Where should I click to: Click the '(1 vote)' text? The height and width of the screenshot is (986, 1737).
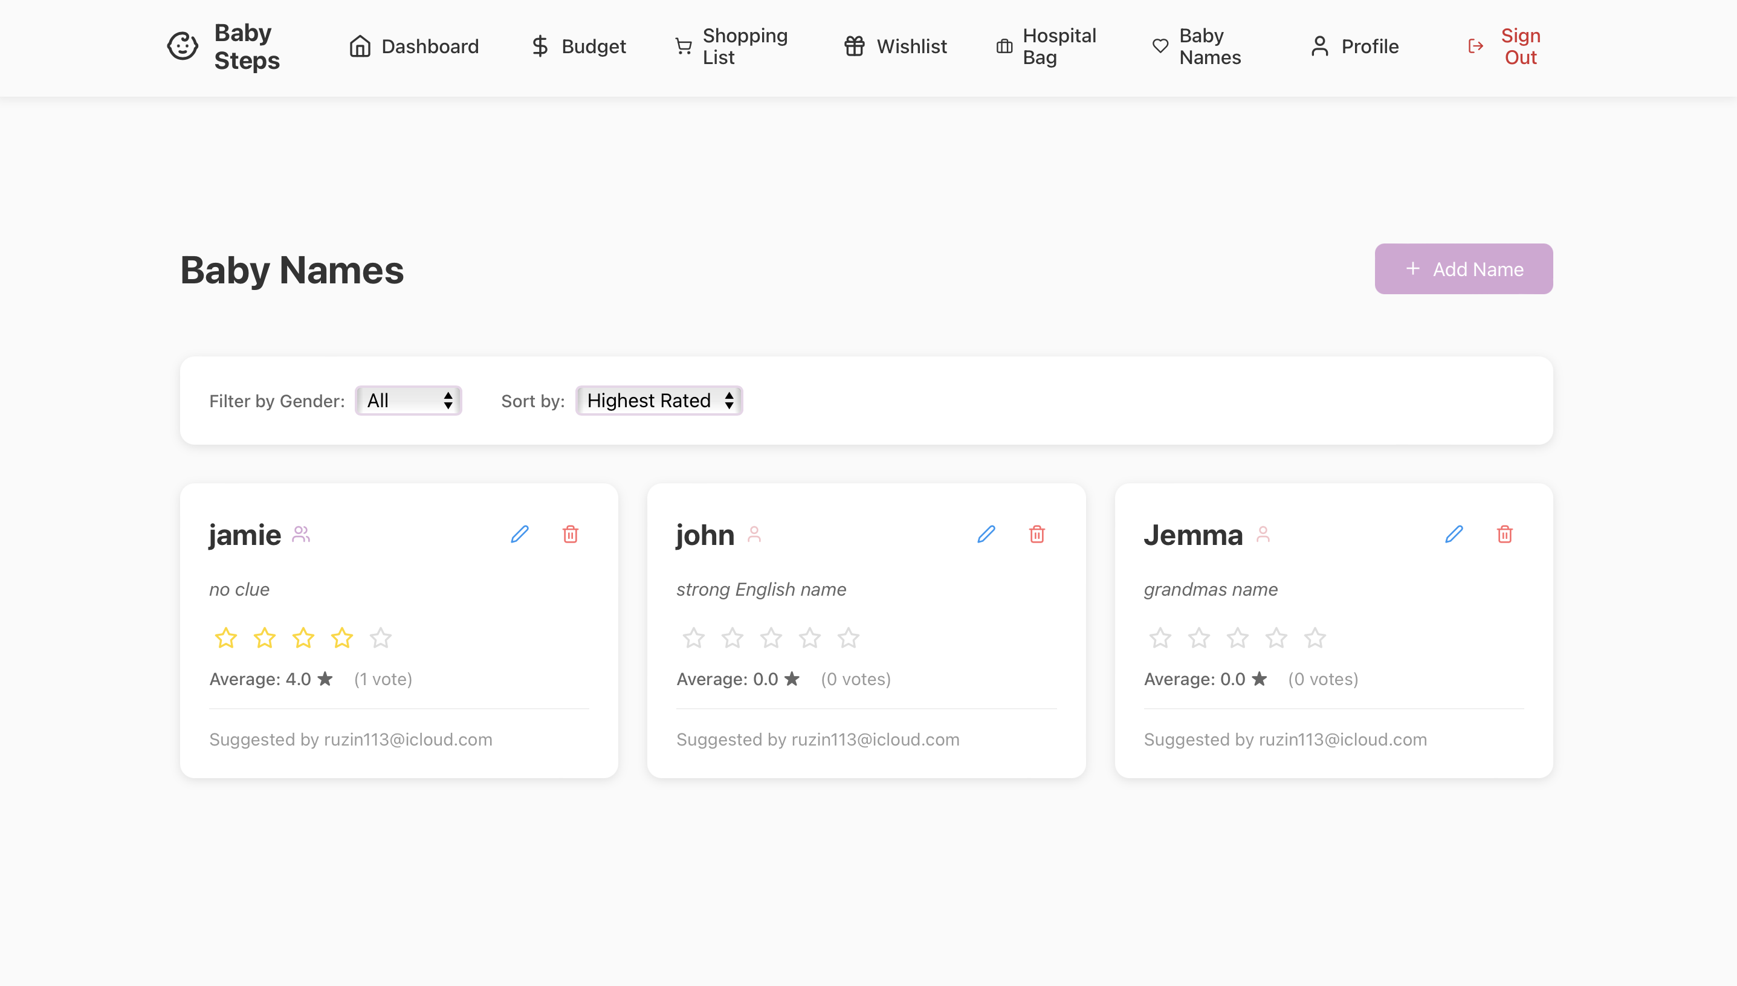(383, 678)
